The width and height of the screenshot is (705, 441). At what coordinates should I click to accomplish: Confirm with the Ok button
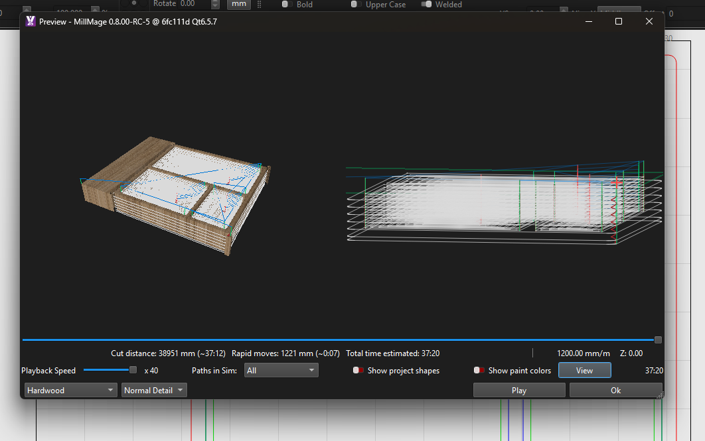pos(615,391)
